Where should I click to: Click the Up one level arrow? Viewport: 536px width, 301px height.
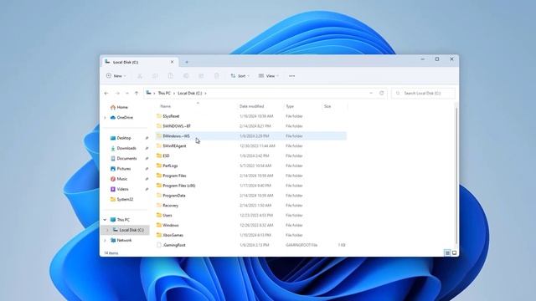137,93
